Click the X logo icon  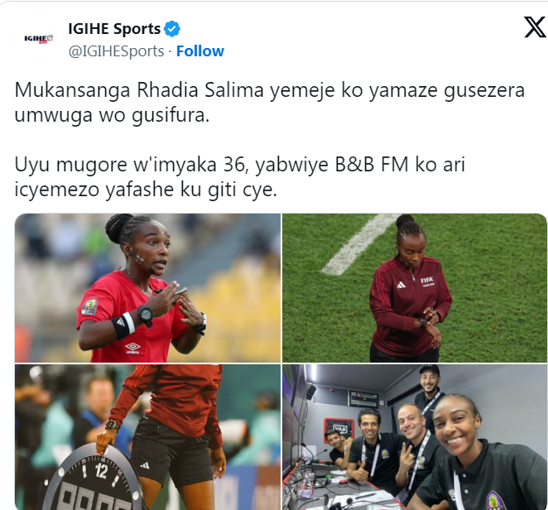535,27
